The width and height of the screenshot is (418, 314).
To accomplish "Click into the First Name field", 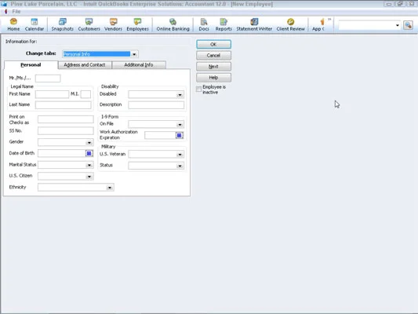I will point(52,94).
